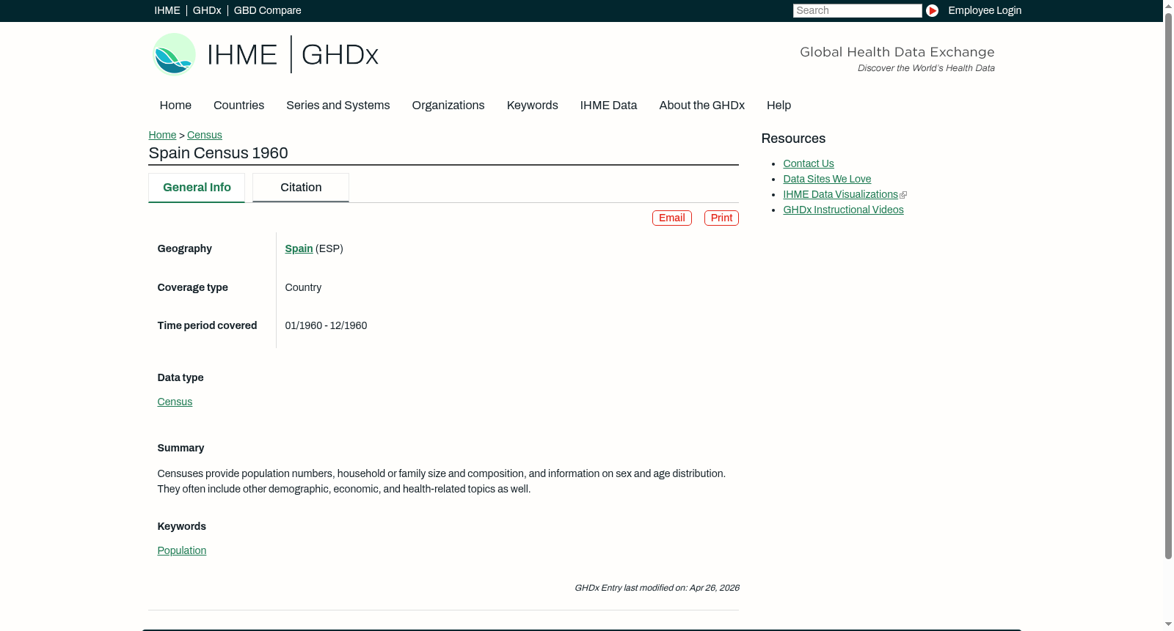Click scrollbar up arrow
Screen dimensions: 1174x631
tap(1168, 5)
